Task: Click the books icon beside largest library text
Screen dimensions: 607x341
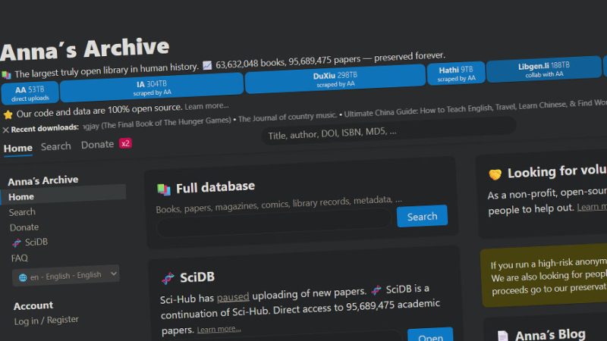Action: 6,74
